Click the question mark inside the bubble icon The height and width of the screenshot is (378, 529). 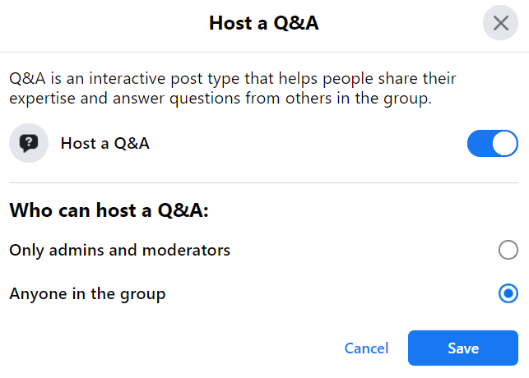29,142
